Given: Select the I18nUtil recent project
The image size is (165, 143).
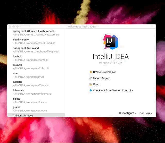Looking at the screenshot, I should pos(36,67).
